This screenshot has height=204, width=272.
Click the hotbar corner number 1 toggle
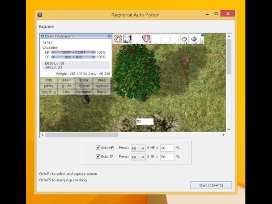coord(202,40)
